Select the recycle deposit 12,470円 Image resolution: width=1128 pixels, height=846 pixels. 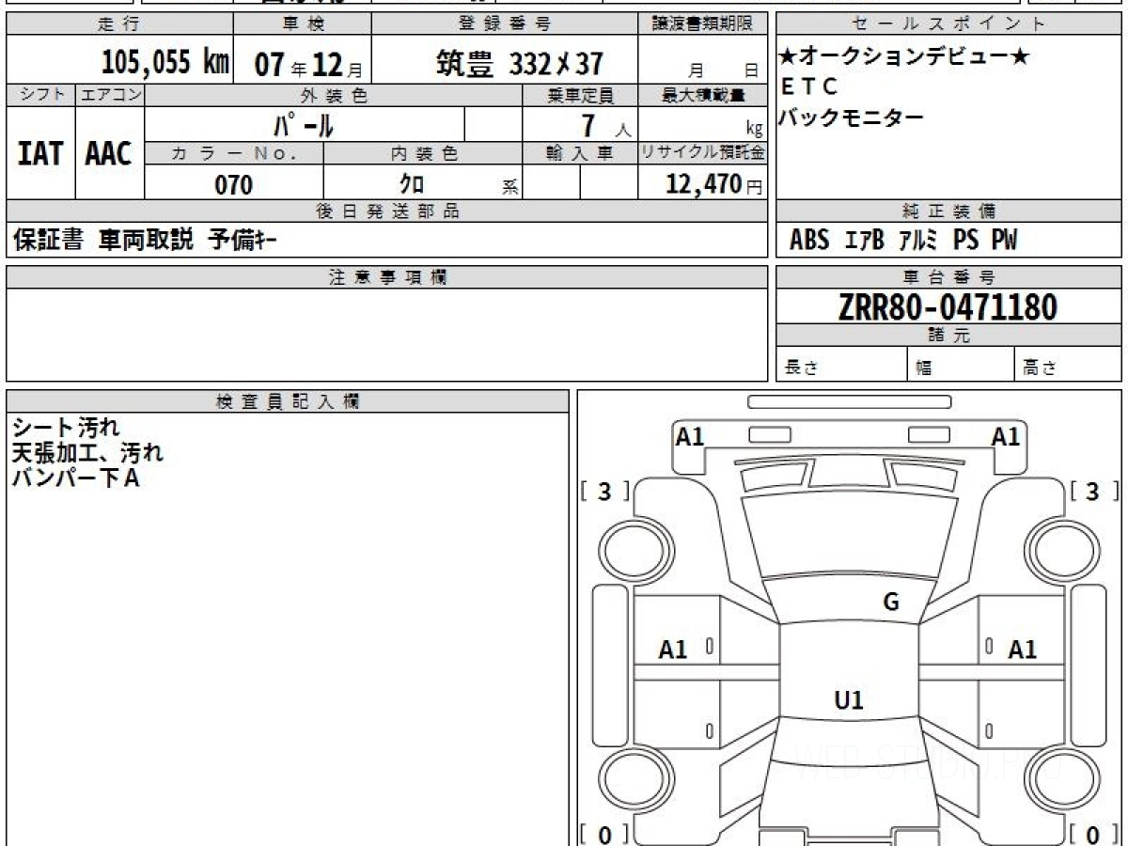point(713,184)
